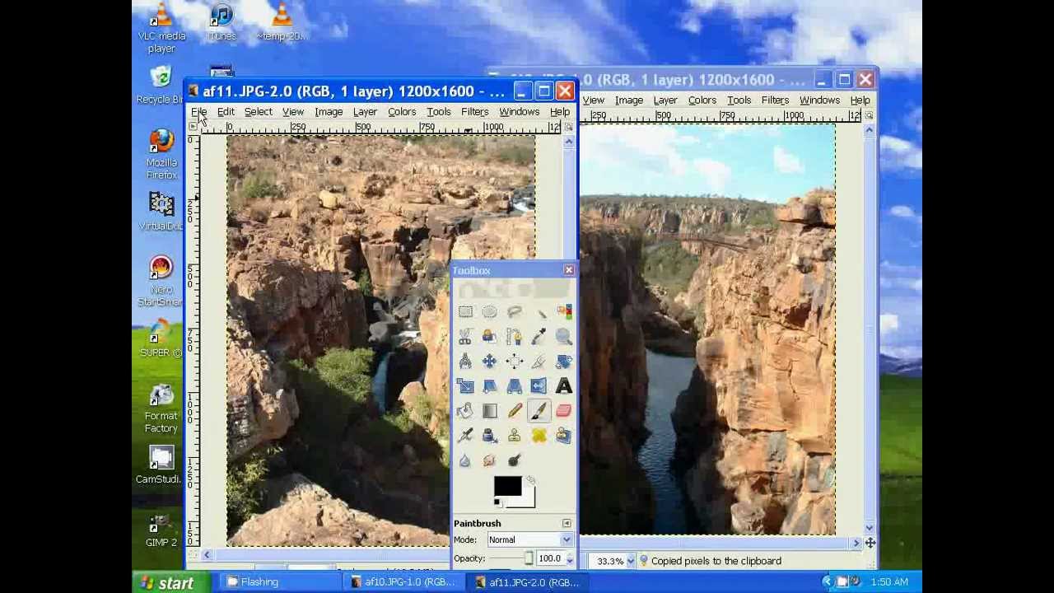Open the Image menu in af11 window
1054x593 pixels.
point(329,112)
